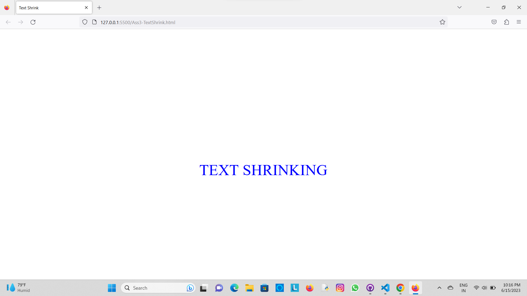The image size is (527, 296).
Task: Open tracking protection shield icon
Action: tap(85, 22)
